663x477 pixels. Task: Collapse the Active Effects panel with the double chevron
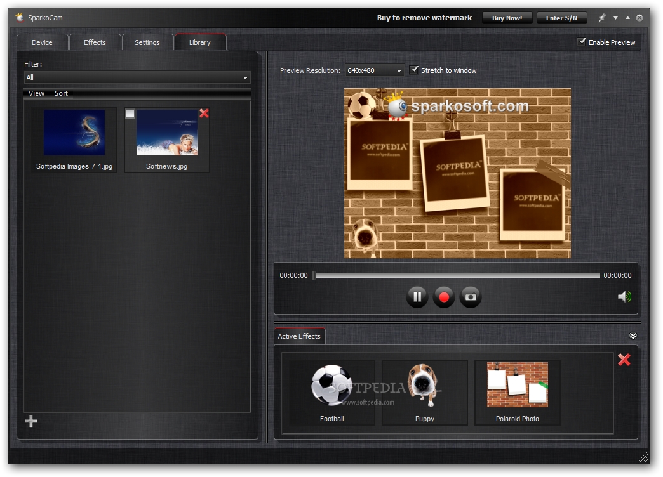click(x=633, y=336)
